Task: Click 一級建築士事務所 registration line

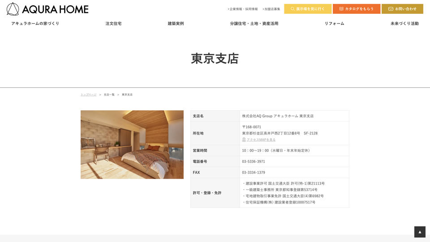Action: (x=280, y=190)
